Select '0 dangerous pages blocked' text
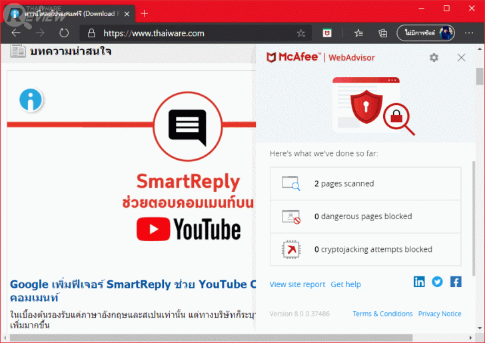The height and width of the screenshot is (343, 485). [363, 216]
